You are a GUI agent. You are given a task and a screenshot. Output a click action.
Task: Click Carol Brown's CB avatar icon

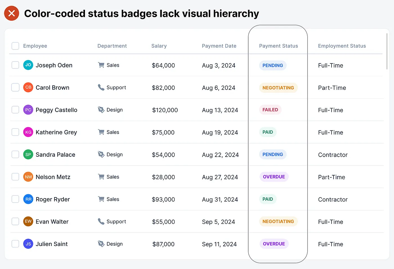[x=28, y=87]
